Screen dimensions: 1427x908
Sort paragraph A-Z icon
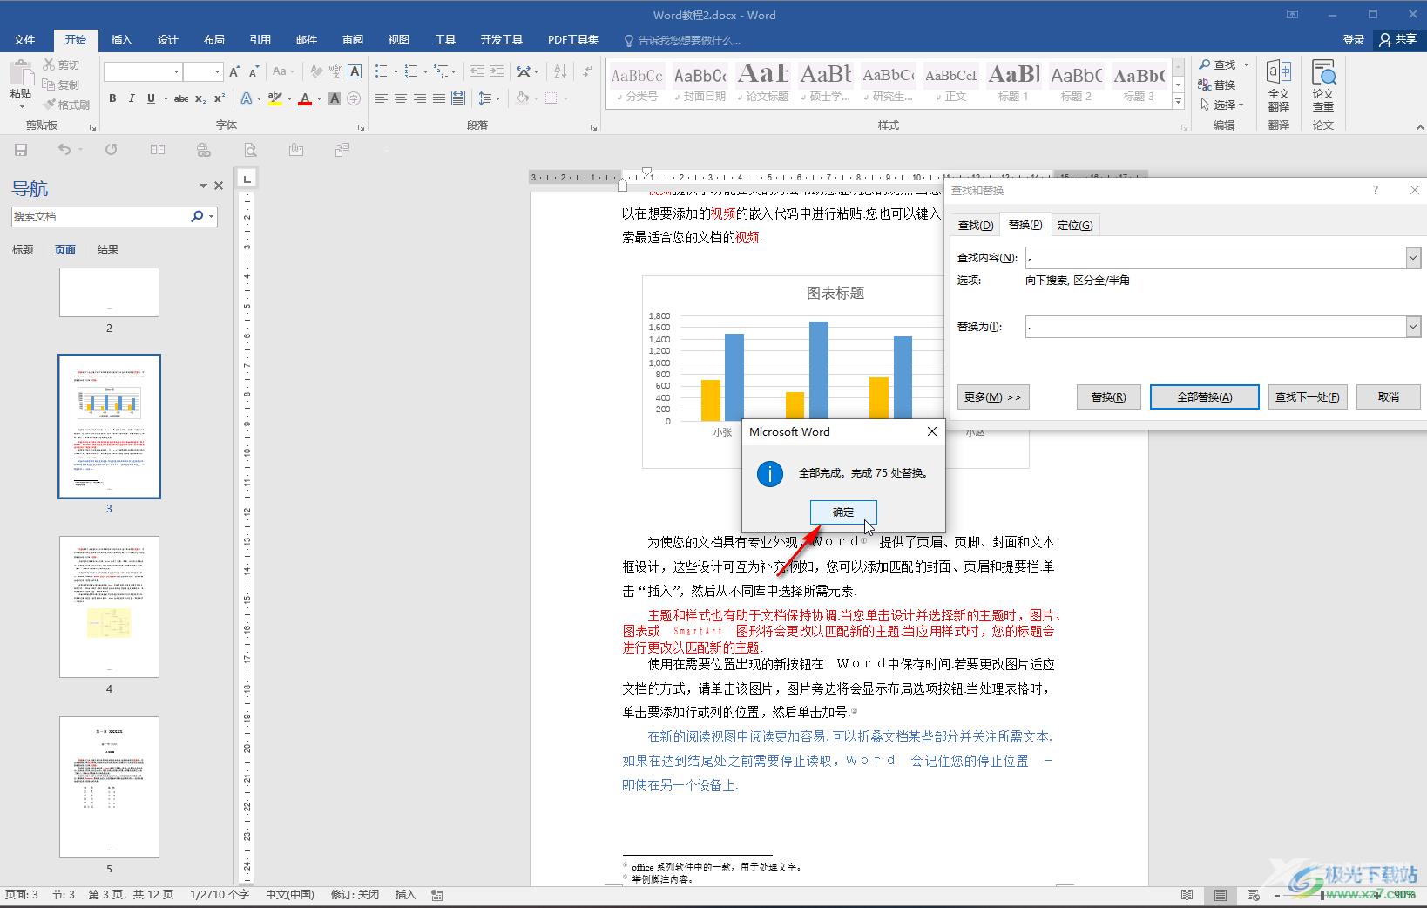pos(560,71)
